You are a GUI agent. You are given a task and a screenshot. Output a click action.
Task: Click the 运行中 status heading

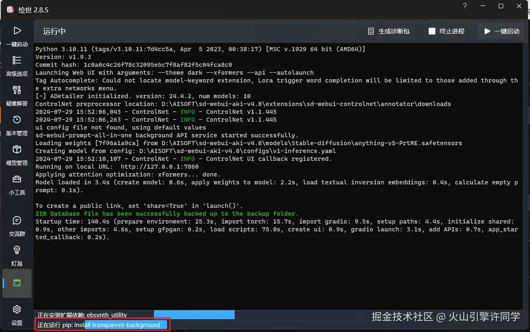(x=54, y=31)
